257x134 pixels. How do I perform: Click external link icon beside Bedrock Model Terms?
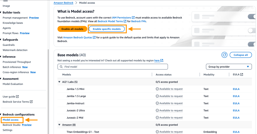[125, 22]
